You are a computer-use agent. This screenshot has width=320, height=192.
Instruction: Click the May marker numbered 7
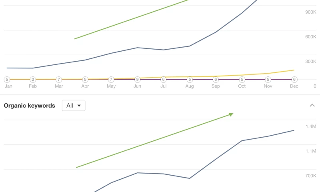point(111,79)
